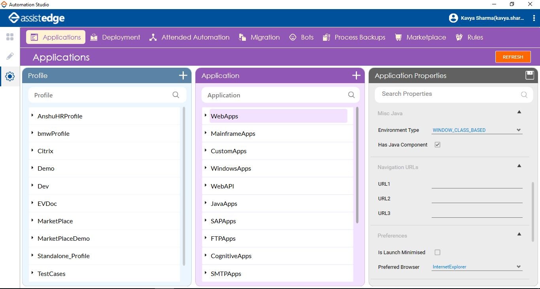The image size is (540, 289).
Task: Click the Profile search magnifier icon
Action: click(x=176, y=95)
